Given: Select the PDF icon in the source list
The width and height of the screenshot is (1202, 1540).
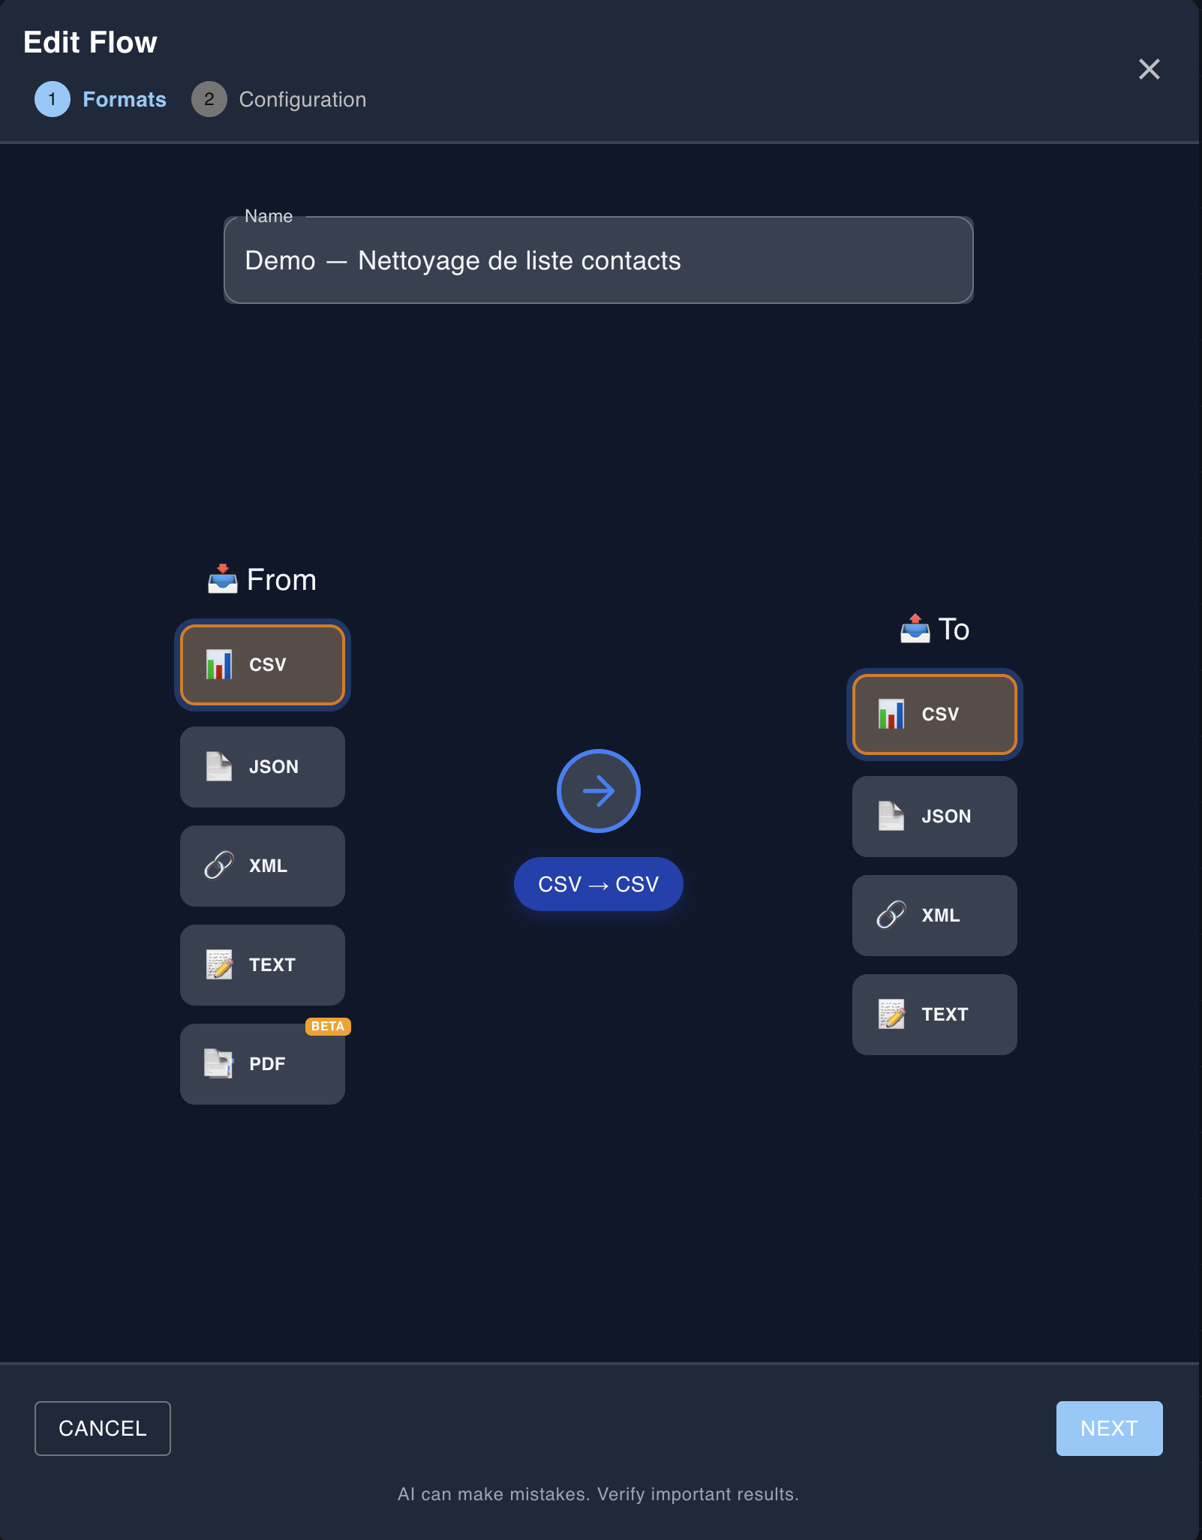Looking at the screenshot, I should (218, 1064).
